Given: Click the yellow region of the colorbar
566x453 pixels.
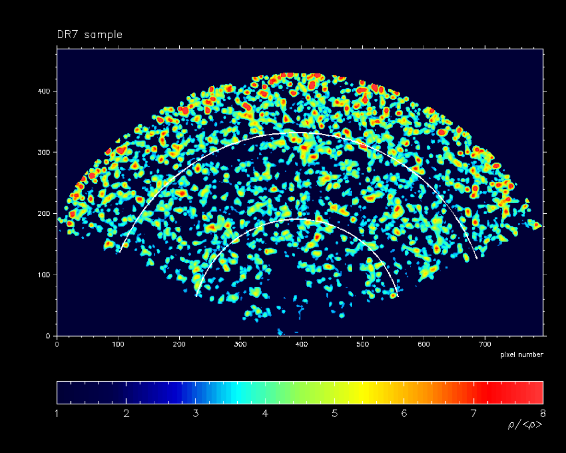Looking at the screenshot, I should tap(365, 392).
